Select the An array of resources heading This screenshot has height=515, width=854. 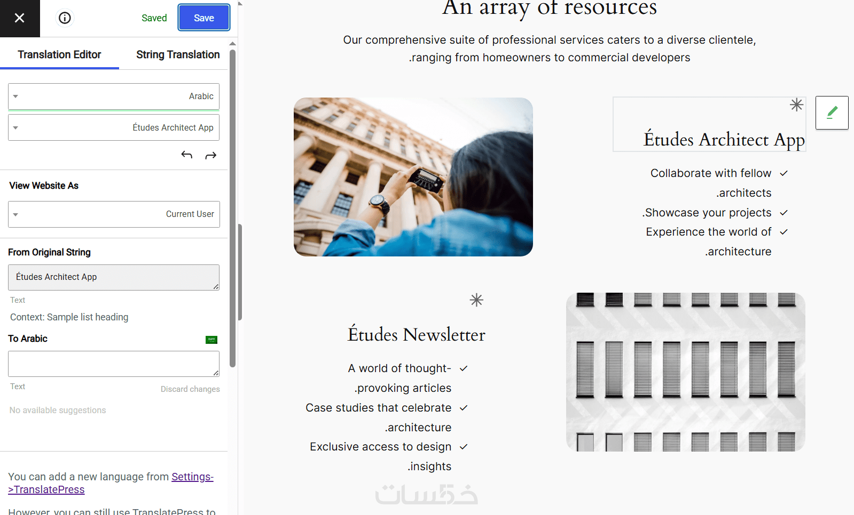pos(550,8)
